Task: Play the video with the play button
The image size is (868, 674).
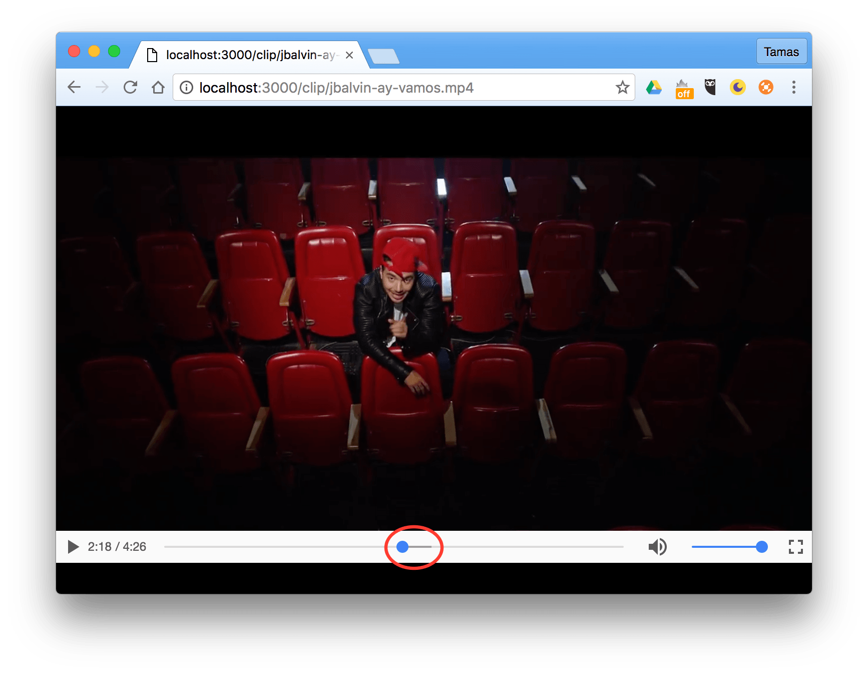Action: point(73,546)
